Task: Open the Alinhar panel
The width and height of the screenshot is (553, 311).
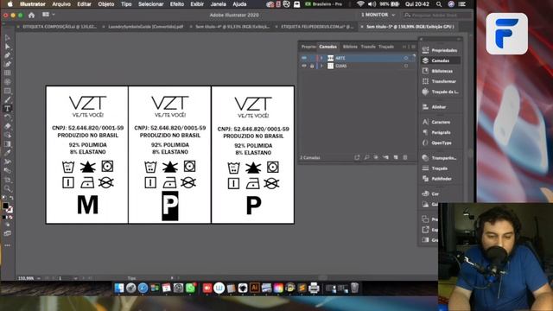Action: click(x=441, y=107)
